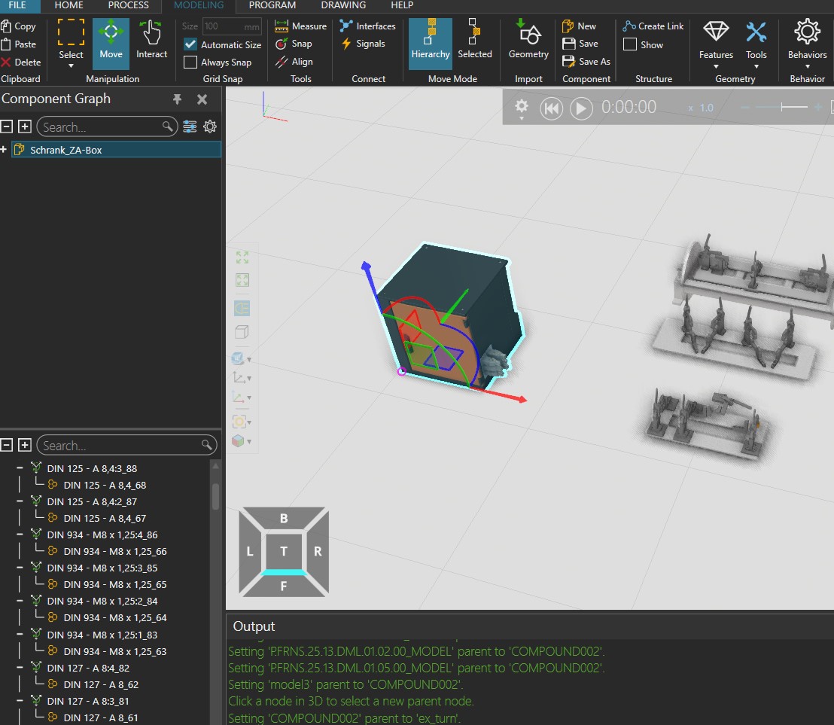Expand the Behaviors dropdown

tap(807, 65)
